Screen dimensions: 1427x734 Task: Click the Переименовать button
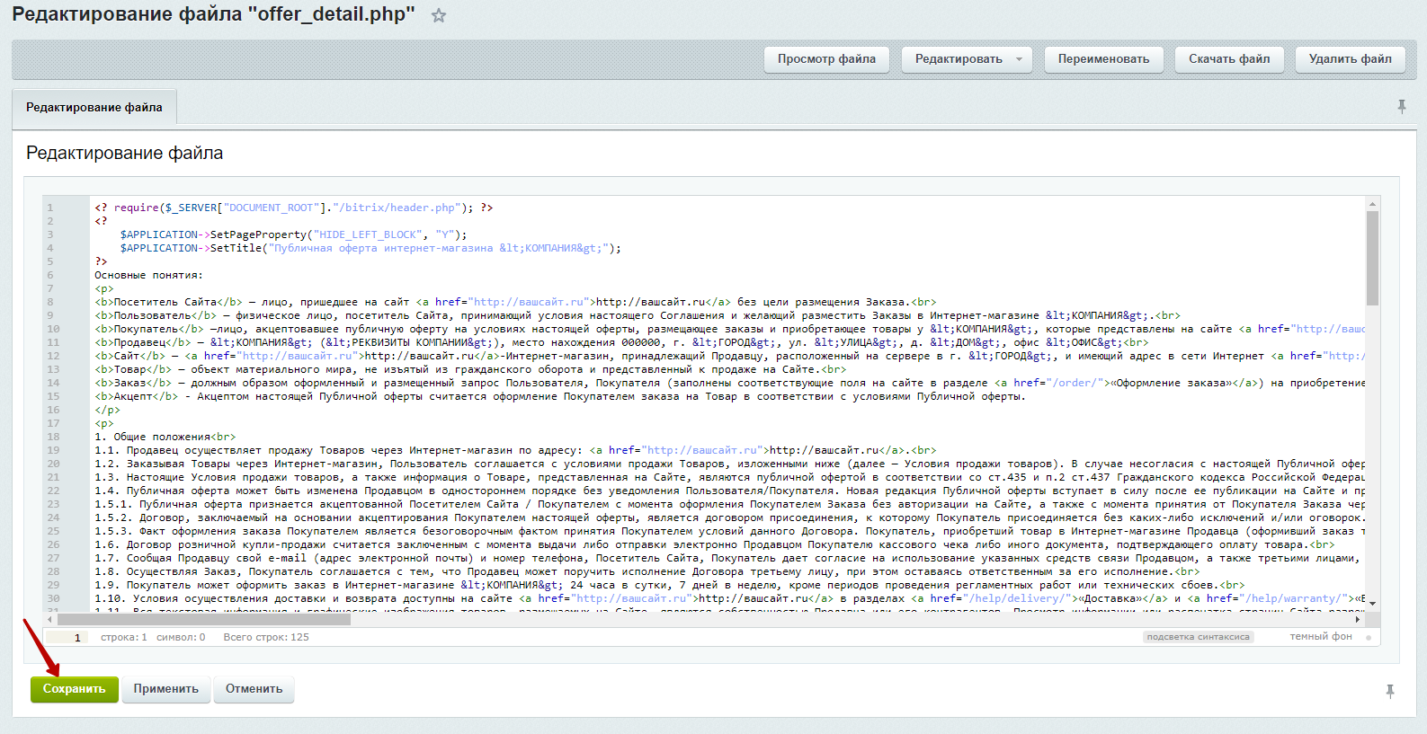1103,59
